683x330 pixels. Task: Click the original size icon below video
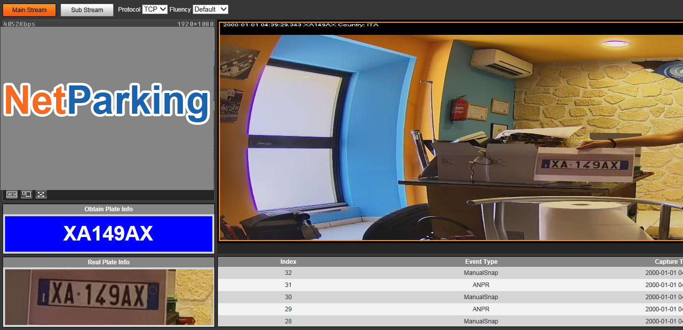click(x=26, y=194)
